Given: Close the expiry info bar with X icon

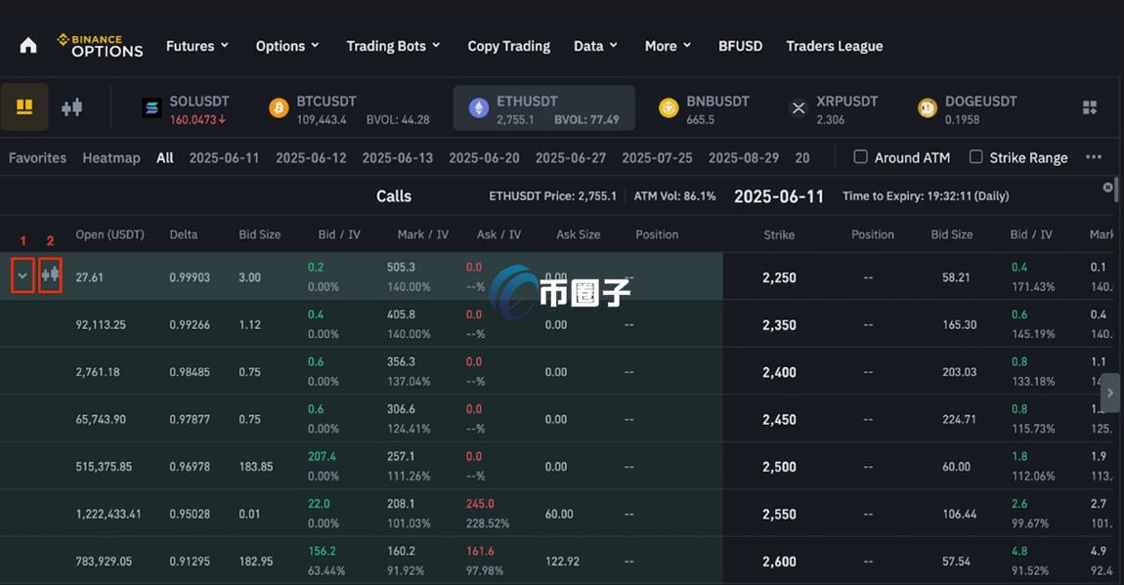Looking at the screenshot, I should click(x=1107, y=188).
